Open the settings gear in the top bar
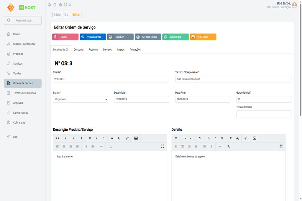 60,5
